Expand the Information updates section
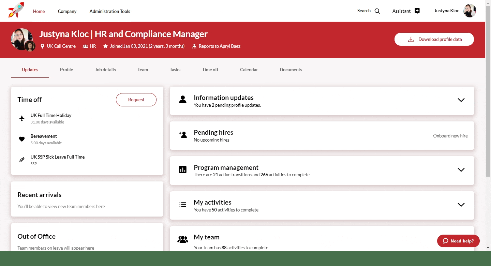This screenshot has width=491, height=266. click(461, 100)
